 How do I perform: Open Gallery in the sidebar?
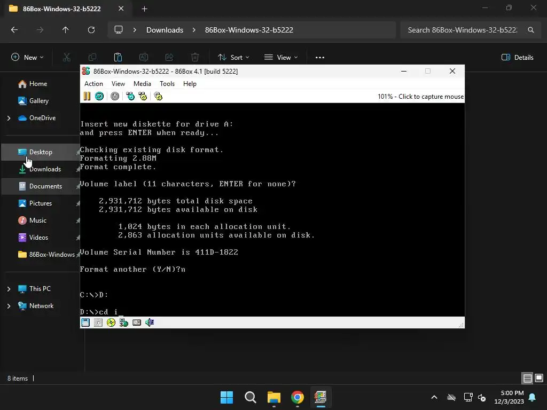point(39,101)
